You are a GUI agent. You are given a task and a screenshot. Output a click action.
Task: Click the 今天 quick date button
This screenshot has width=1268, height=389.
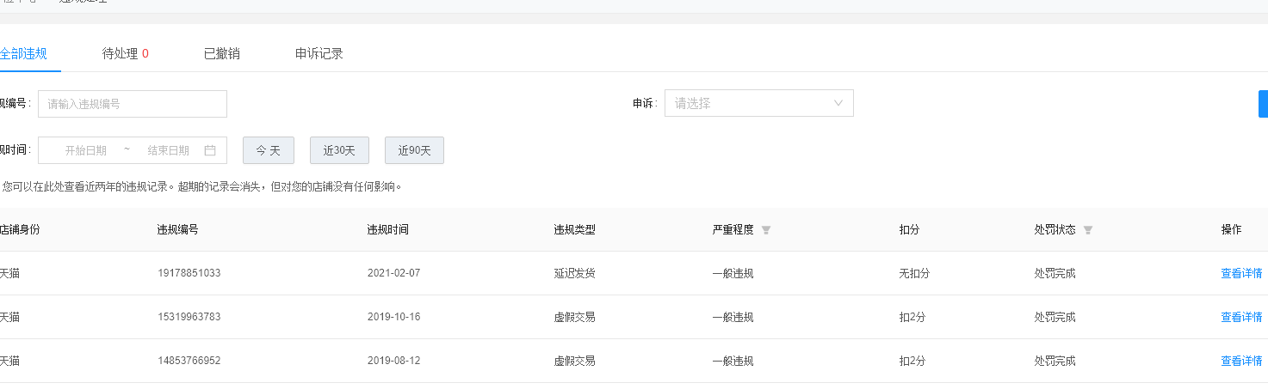point(269,150)
